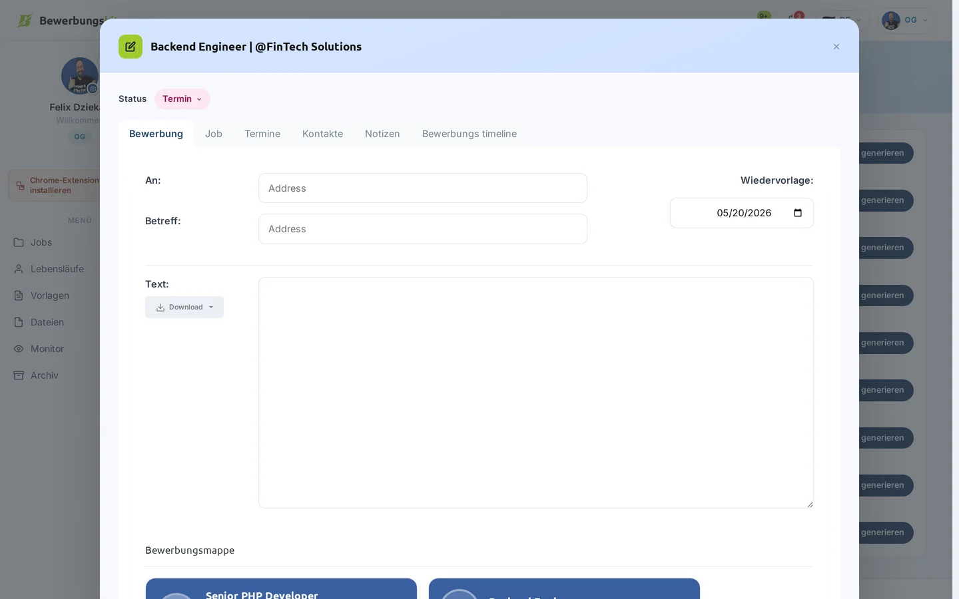
Task: Click the Monitor eye icon
Action: pyautogui.click(x=19, y=349)
